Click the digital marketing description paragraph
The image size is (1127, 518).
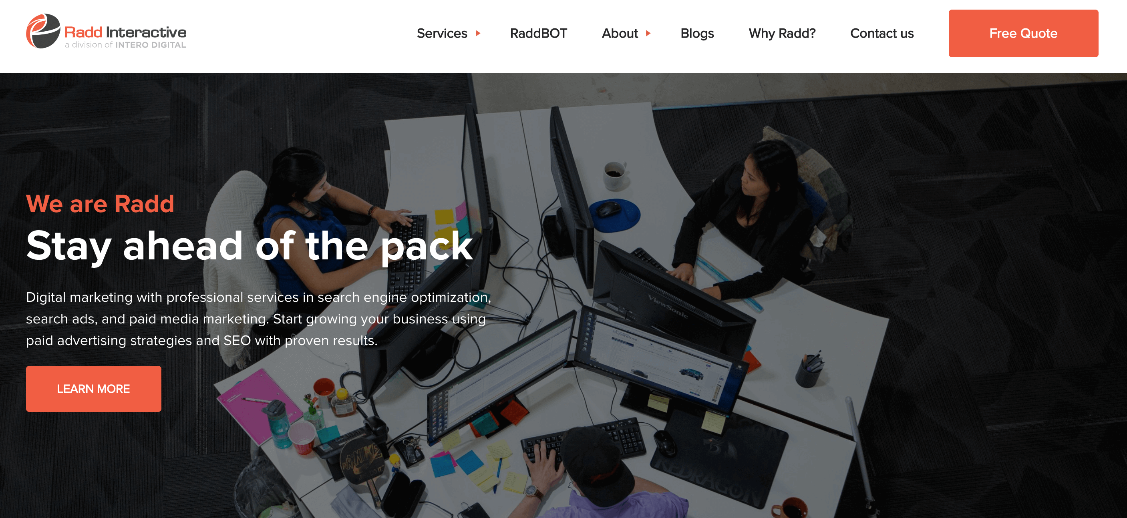(x=259, y=319)
